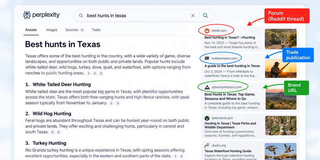Click the magnifier icon inside search field

(x=81, y=16)
